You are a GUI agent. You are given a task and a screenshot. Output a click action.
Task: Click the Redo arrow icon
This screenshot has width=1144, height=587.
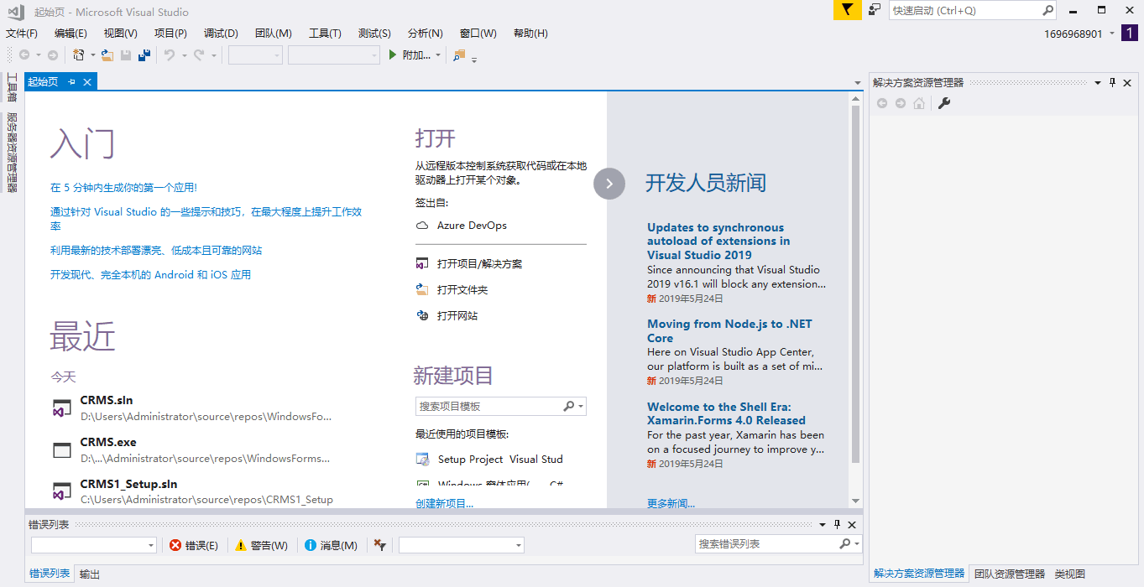click(x=199, y=55)
